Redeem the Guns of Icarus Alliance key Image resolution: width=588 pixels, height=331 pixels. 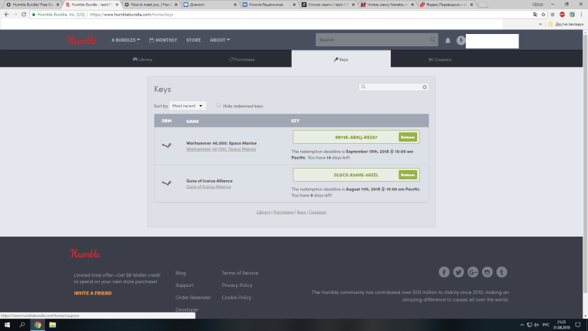pos(408,175)
